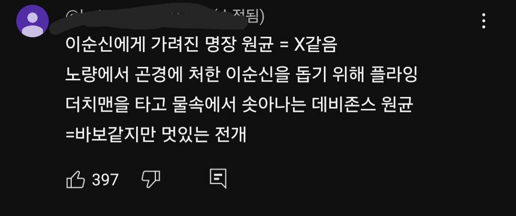Like the comment with the thumbs-up icon
This screenshot has height=216, width=516.
tap(75, 180)
